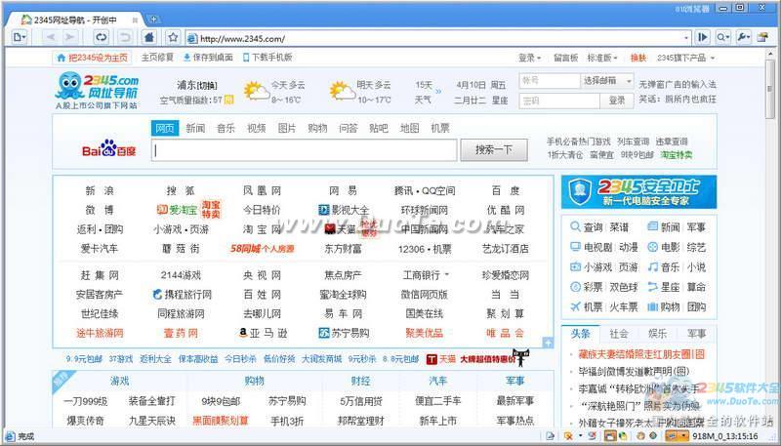Select the 音乐 search tab
Viewport: 781px width, 446px height.
(x=226, y=128)
